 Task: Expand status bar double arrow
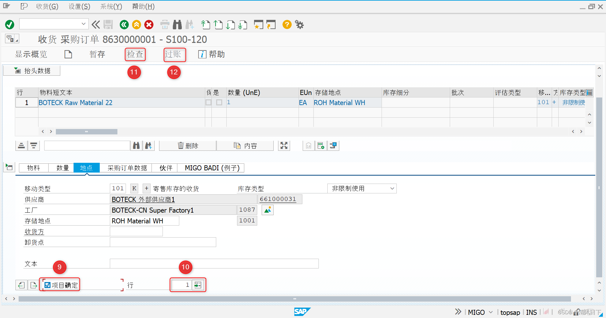point(458,312)
